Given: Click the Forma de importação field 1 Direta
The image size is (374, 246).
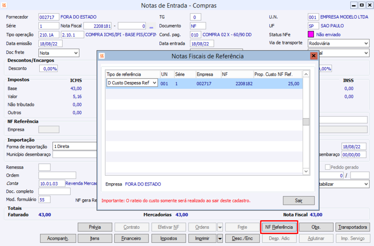Looking at the screenshot, I should (75, 146).
